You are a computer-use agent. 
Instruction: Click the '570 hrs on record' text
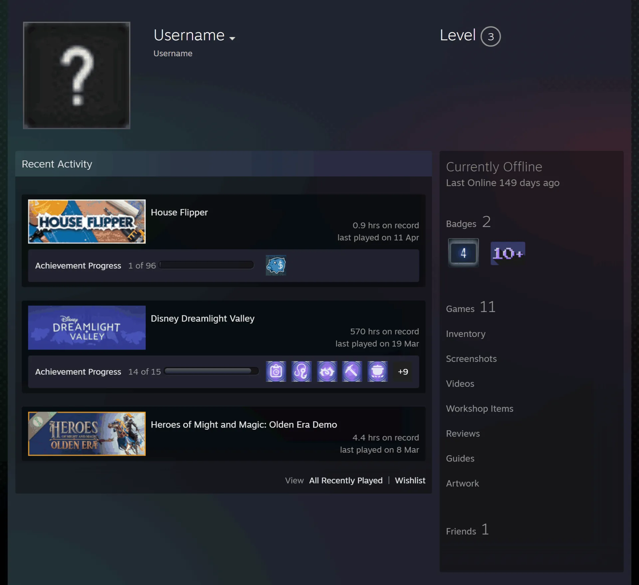(x=384, y=332)
